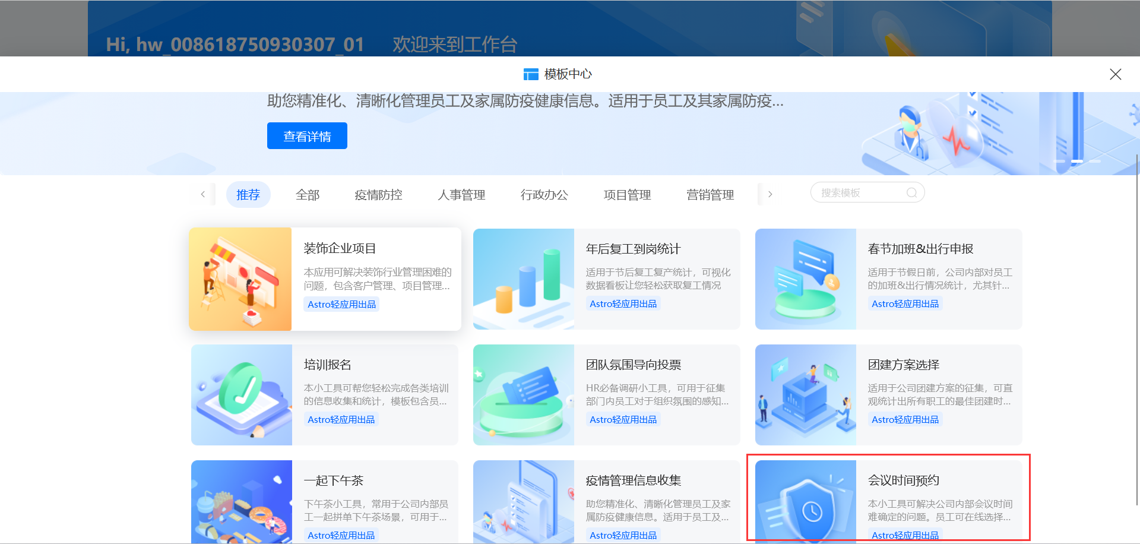Click the magnifier icon in the search box
This screenshot has height=544, width=1140.
pyautogui.click(x=912, y=192)
